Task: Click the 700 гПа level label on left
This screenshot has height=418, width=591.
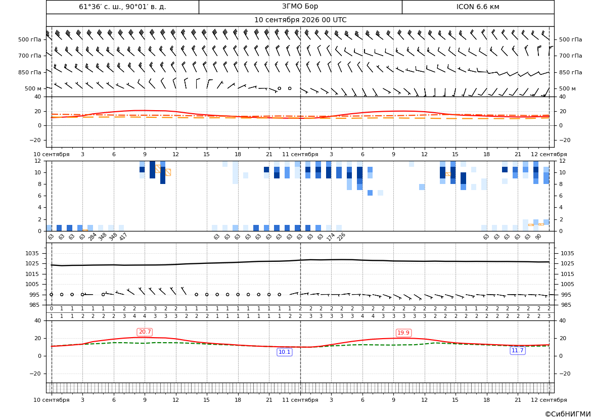Action: [30, 56]
